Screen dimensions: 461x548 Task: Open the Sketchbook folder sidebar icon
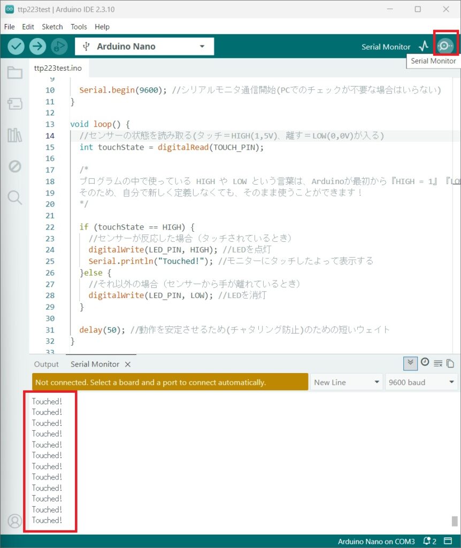(14, 73)
